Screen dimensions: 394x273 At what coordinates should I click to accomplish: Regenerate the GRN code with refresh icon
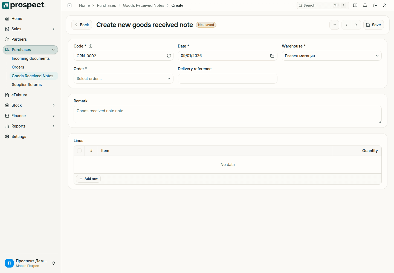pyautogui.click(x=169, y=56)
